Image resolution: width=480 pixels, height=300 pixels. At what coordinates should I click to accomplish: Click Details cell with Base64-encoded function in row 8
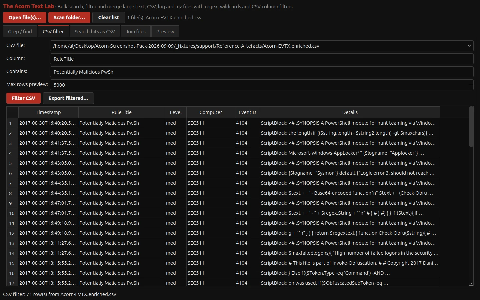(350, 193)
